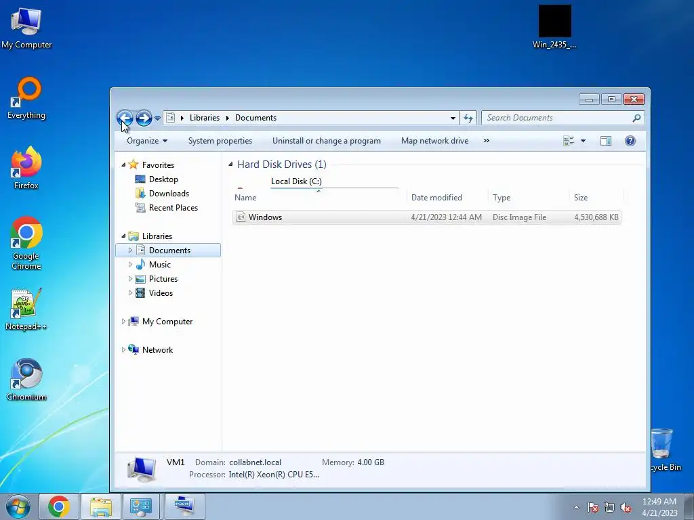Click System properties toolbar command
The image size is (694, 520).
[220, 141]
